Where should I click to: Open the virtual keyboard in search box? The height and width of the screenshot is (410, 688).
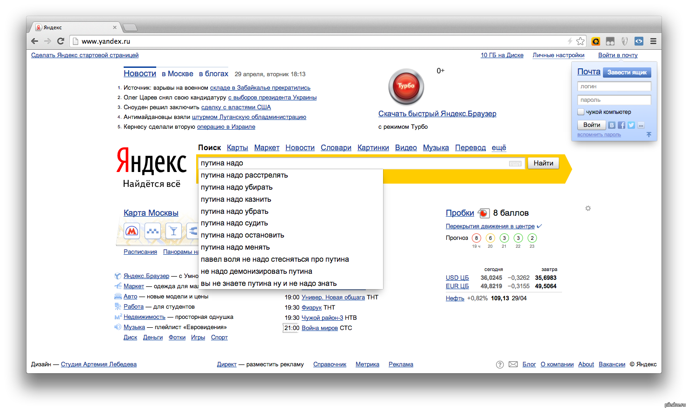pyautogui.click(x=515, y=163)
